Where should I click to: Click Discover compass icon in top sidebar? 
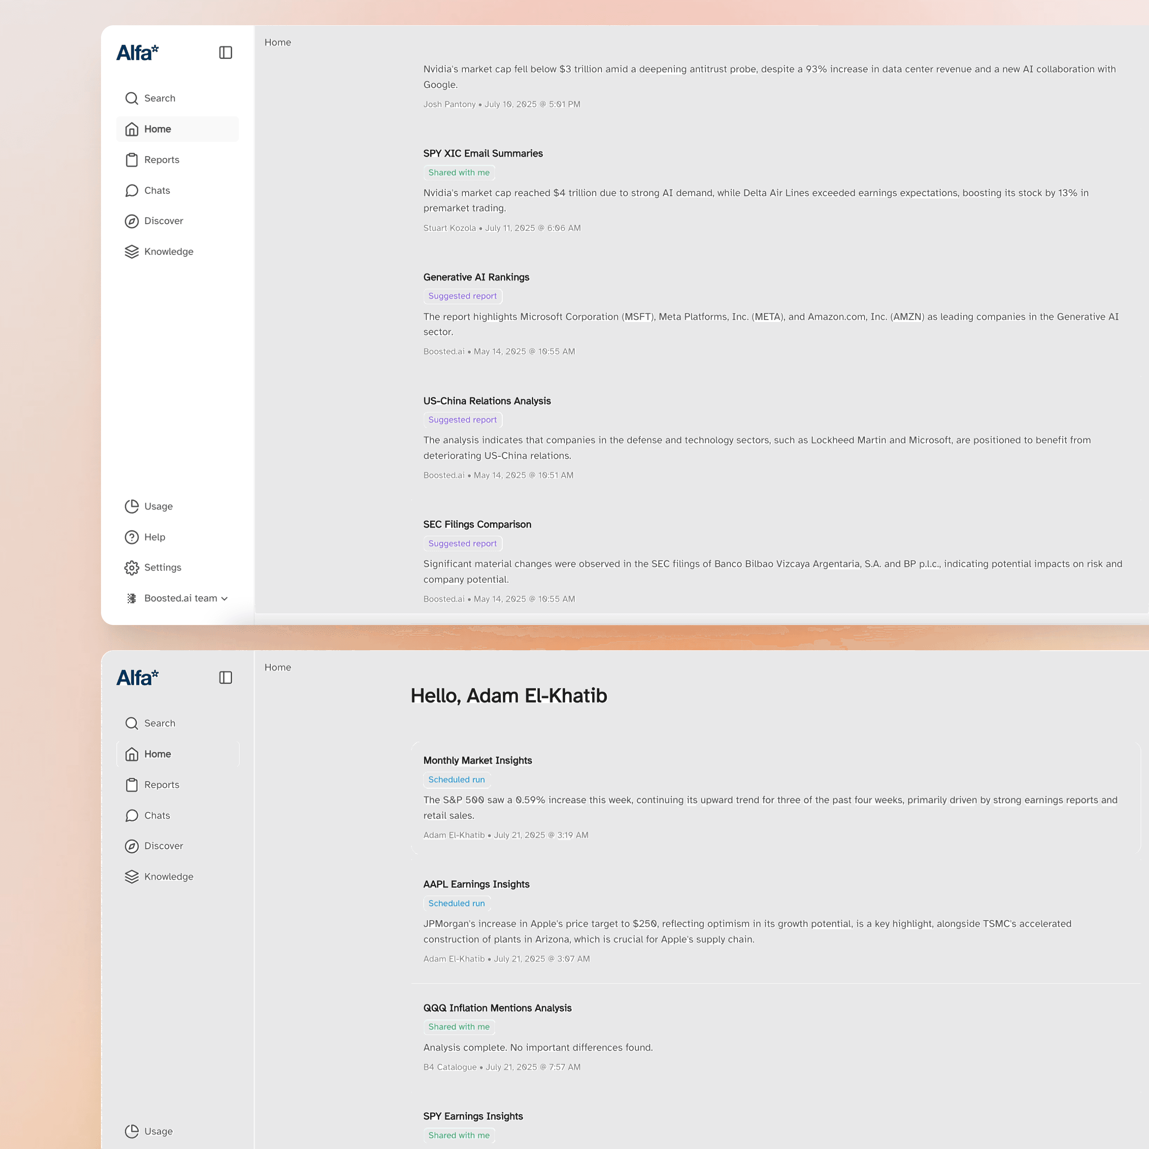(131, 221)
